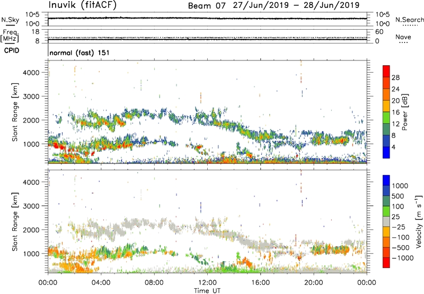Click the red top segment of Power colorbar
The image size is (424, 294).
[386, 72]
